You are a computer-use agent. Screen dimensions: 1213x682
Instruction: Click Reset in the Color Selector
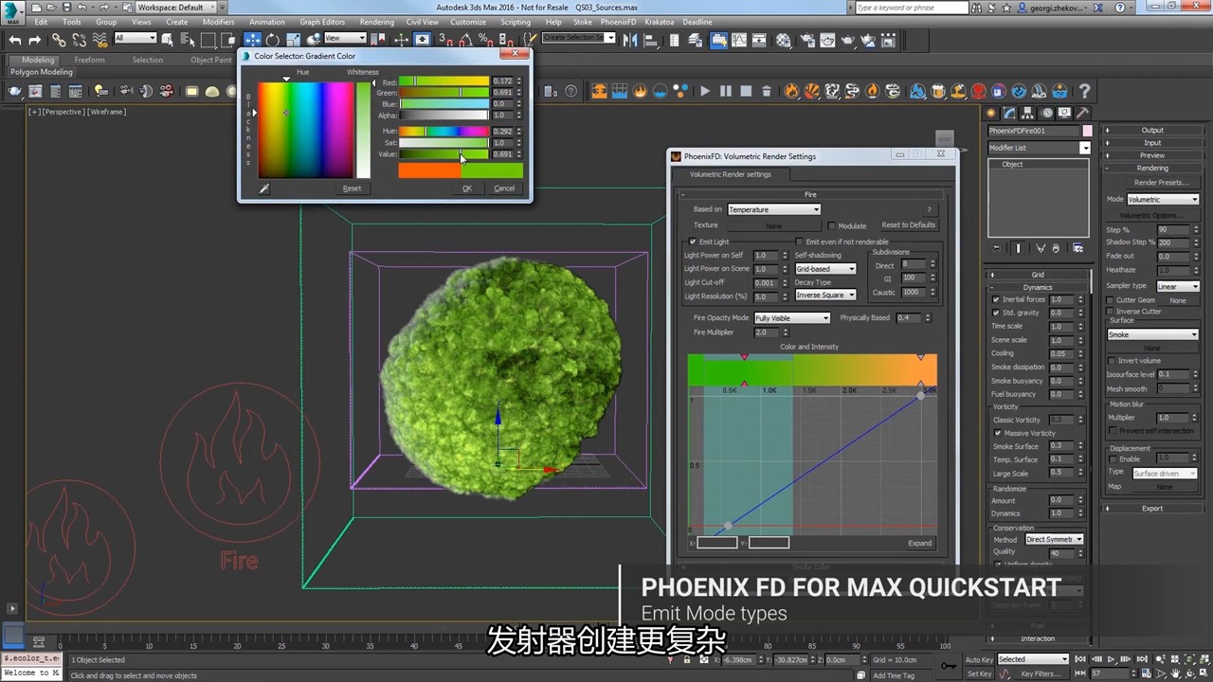coord(352,188)
